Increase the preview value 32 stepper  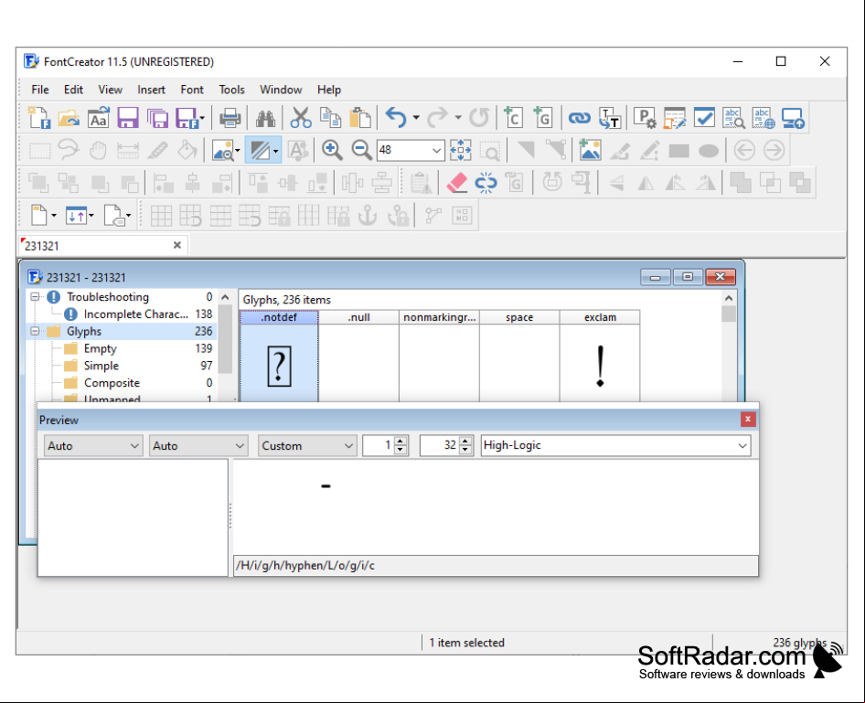coord(465,442)
